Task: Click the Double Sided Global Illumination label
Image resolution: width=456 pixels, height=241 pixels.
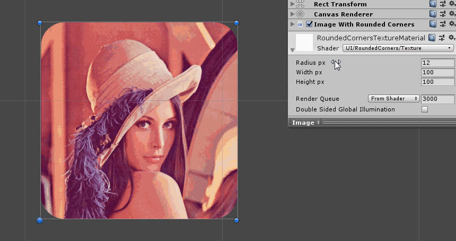Action: pos(346,109)
